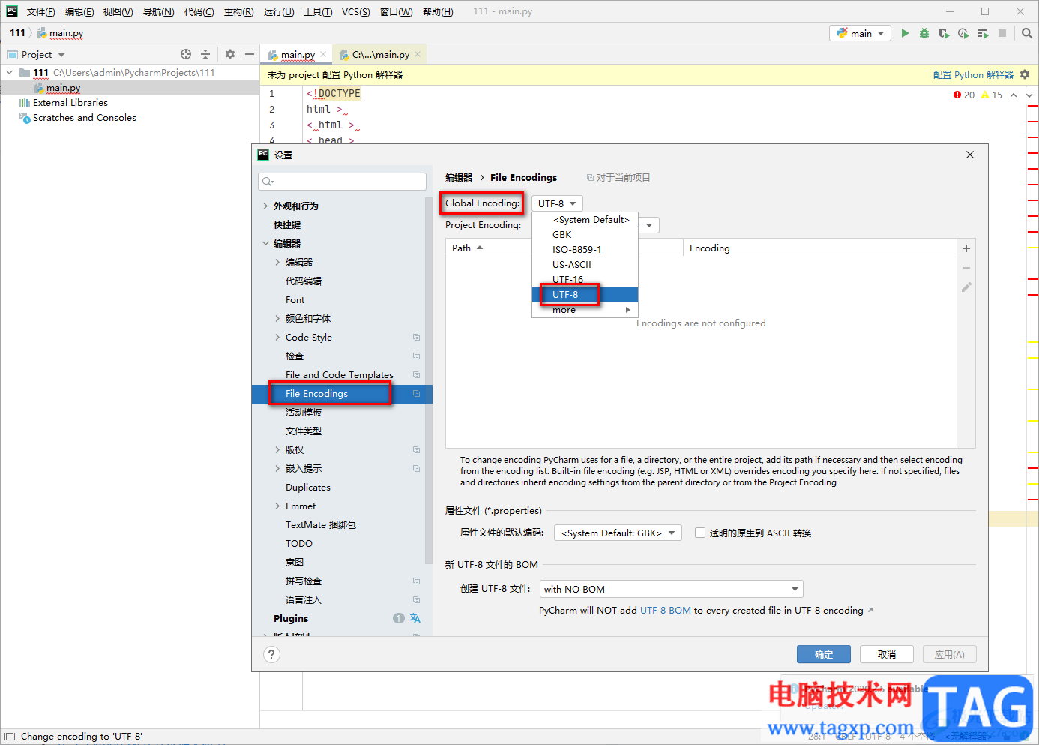Click the green Run button in toolbar
Screen dimensions: 1039x745
(x=905, y=33)
